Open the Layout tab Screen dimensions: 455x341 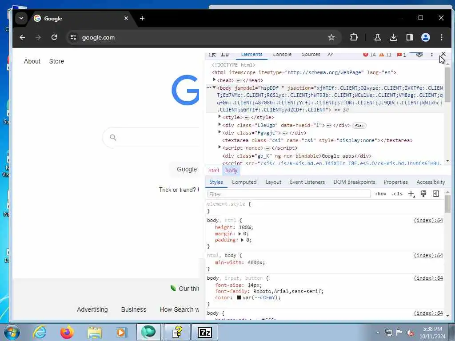pos(273,182)
